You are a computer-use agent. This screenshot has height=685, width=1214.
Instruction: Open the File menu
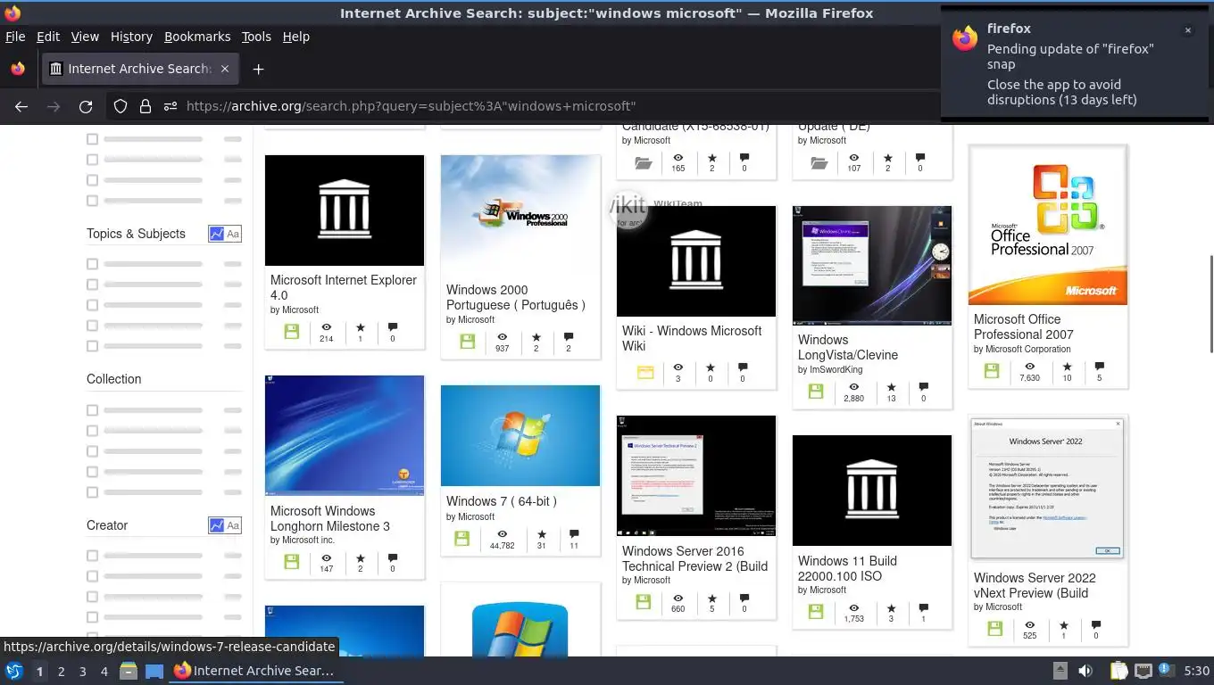(15, 37)
